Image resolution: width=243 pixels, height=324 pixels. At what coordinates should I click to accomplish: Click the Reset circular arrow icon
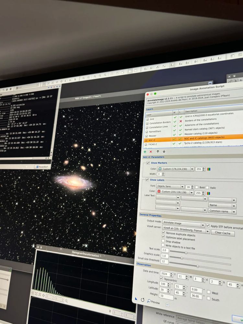click(x=142, y=300)
